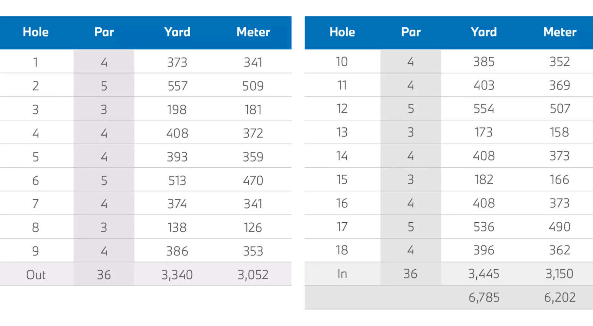Click the 158 meter cell for hole 13
This screenshot has height=326, width=593.
click(559, 132)
